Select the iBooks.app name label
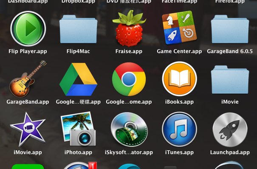The width and height of the screenshot is (257, 169). click(179, 102)
